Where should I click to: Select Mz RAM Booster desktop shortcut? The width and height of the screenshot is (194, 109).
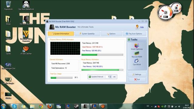click(x=26, y=20)
